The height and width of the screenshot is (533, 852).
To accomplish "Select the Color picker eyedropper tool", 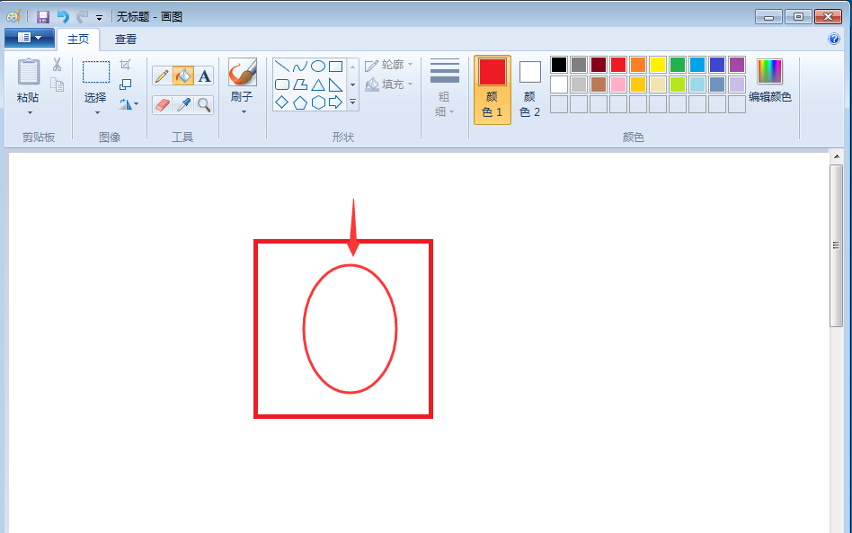I will click(x=183, y=105).
